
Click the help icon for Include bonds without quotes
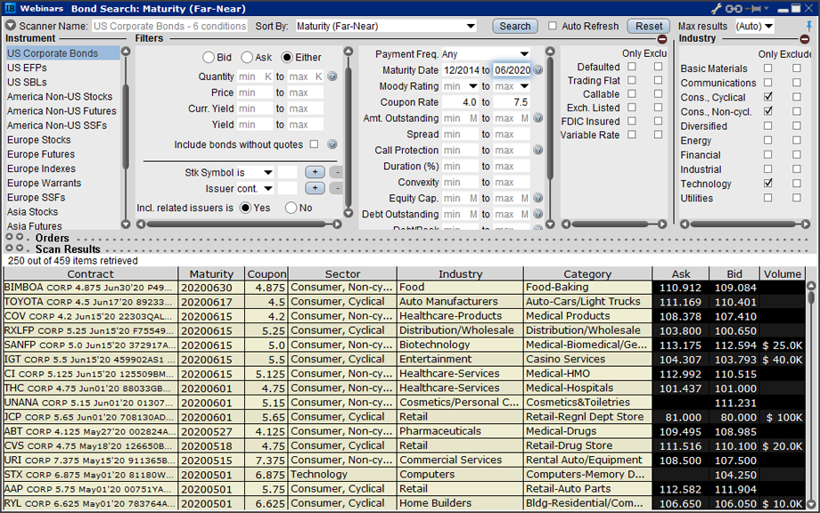point(332,144)
